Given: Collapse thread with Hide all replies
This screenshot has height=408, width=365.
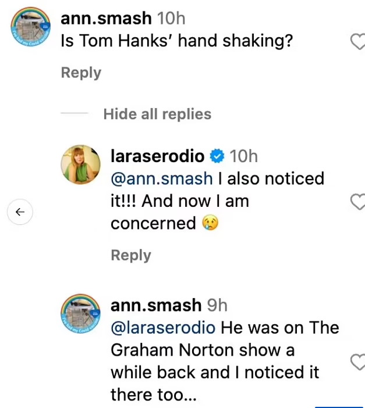Looking at the screenshot, I should click(x=157, y=114).
